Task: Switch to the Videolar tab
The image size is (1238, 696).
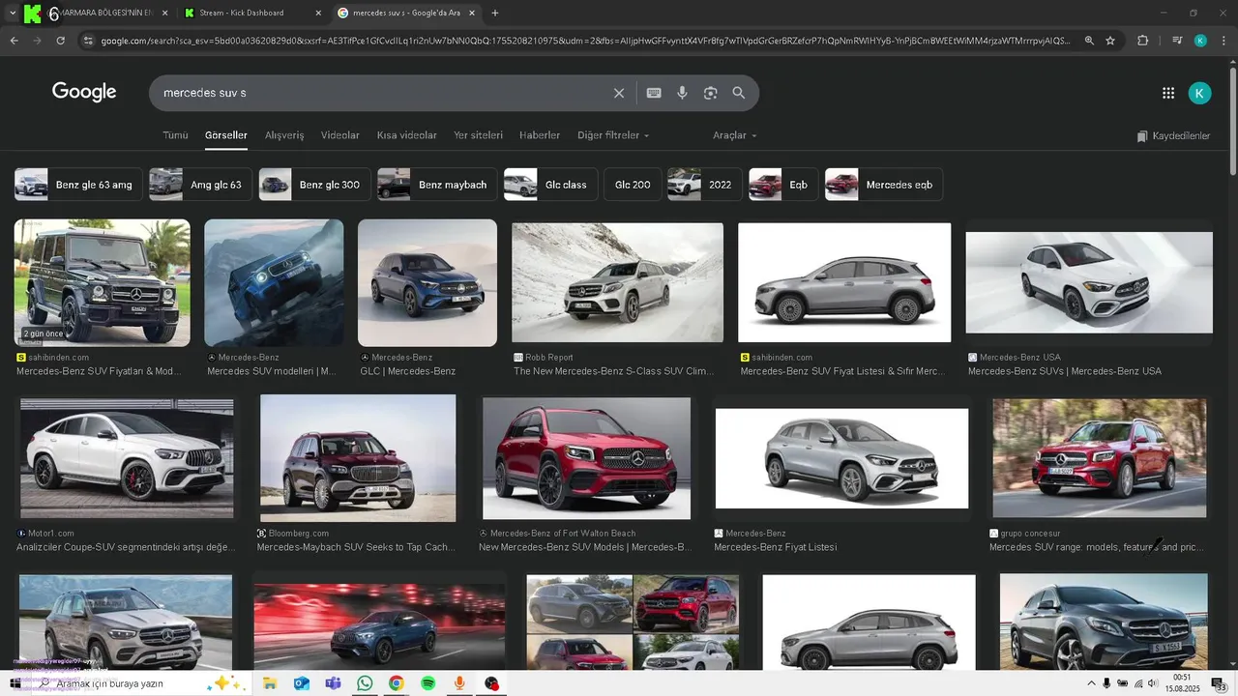Action: (x=340, y=135)
